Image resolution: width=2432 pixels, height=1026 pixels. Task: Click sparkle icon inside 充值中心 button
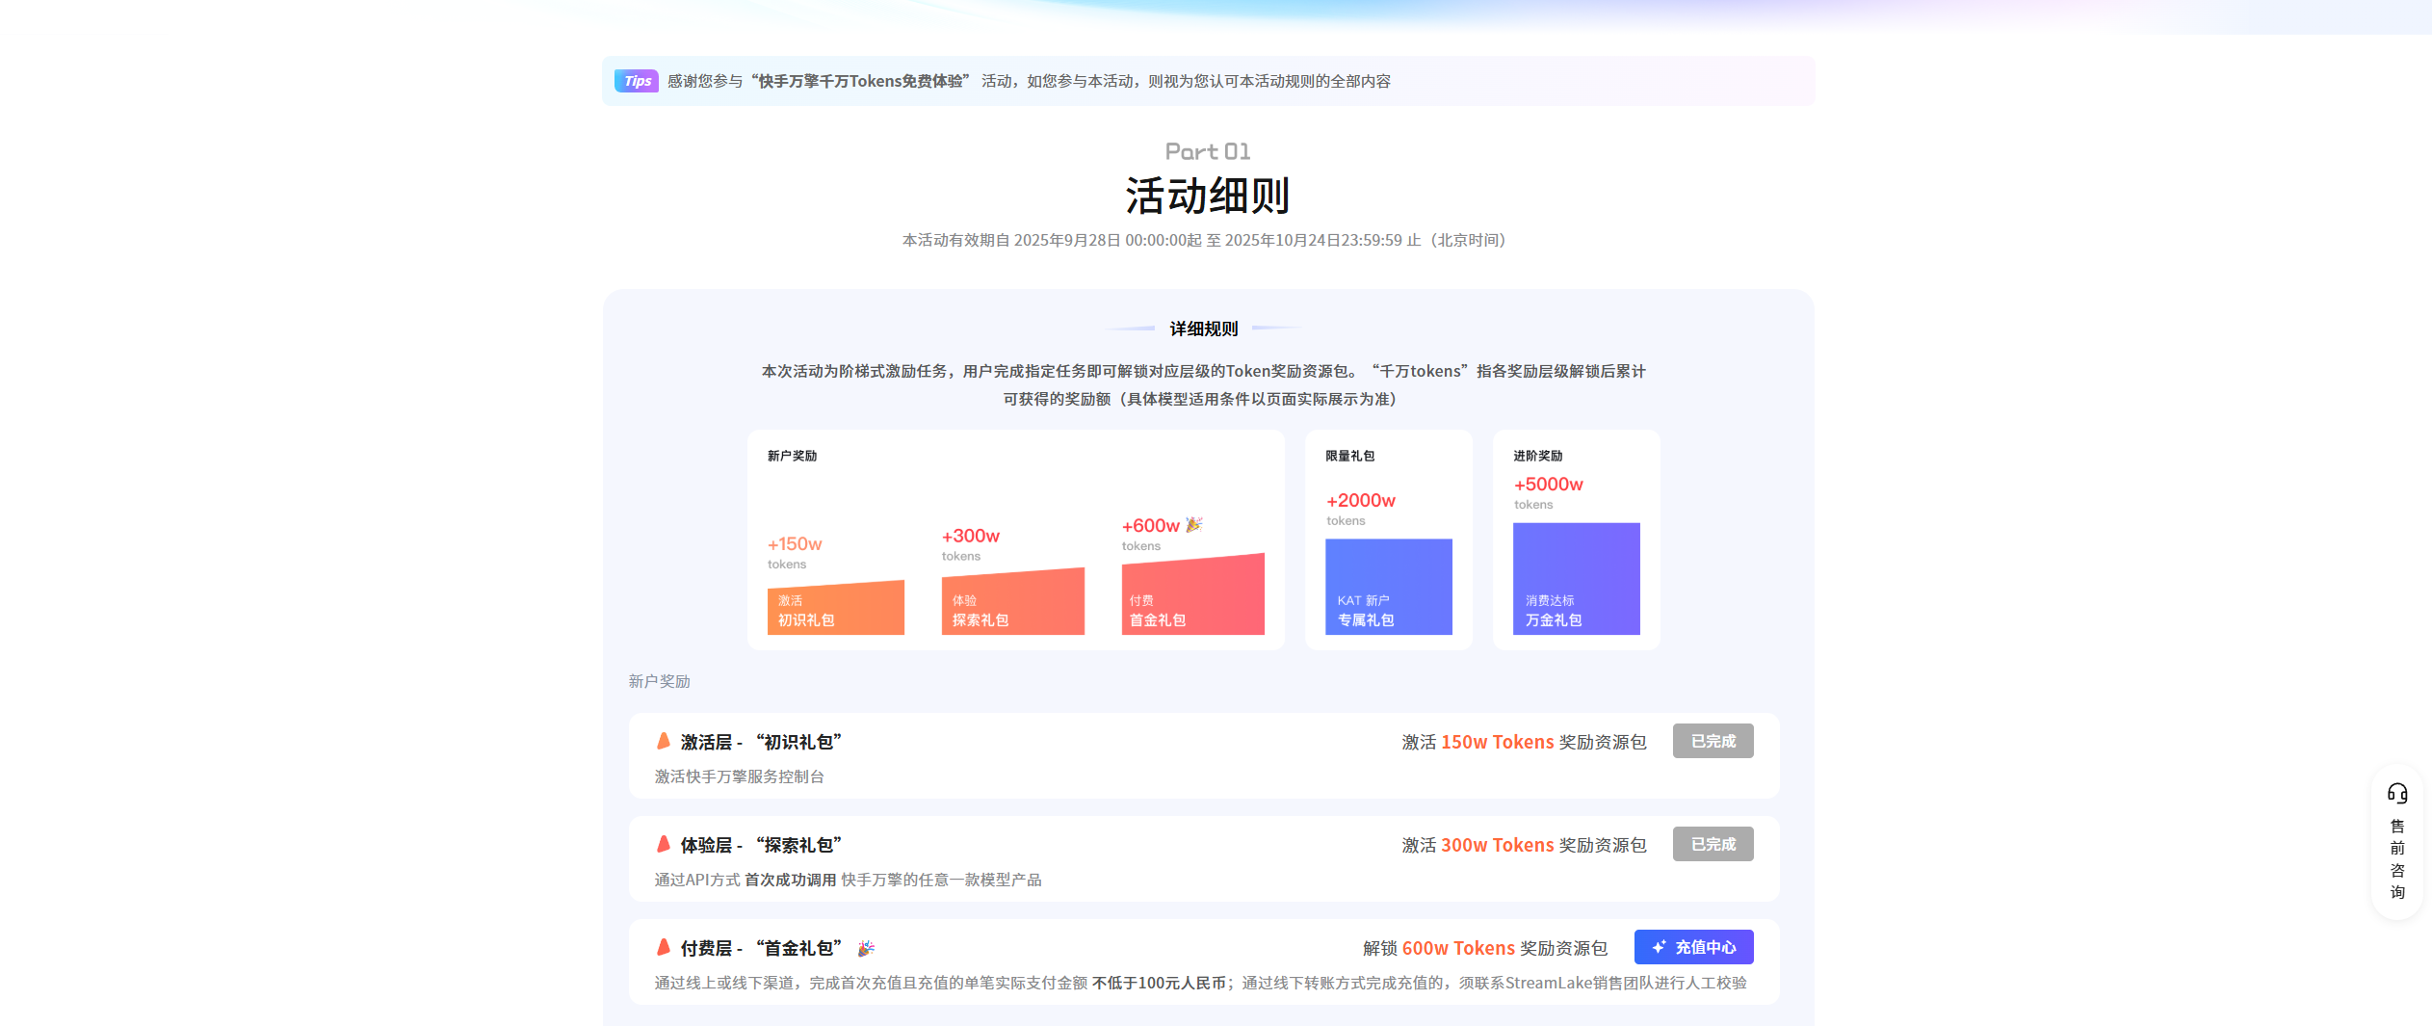tap(1659, 947)
